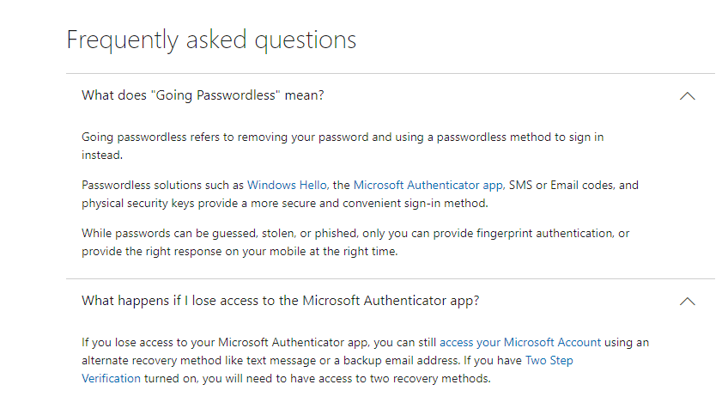The width and height of the screenshot is (728, 403).
Task: Open the "Two Step" verification link text
Action: (549, 361)
